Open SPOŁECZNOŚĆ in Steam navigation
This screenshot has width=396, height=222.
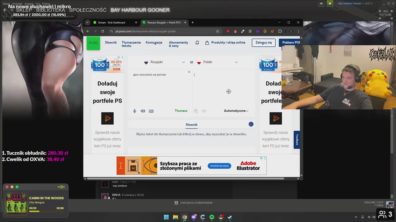(x=88, y=10)
